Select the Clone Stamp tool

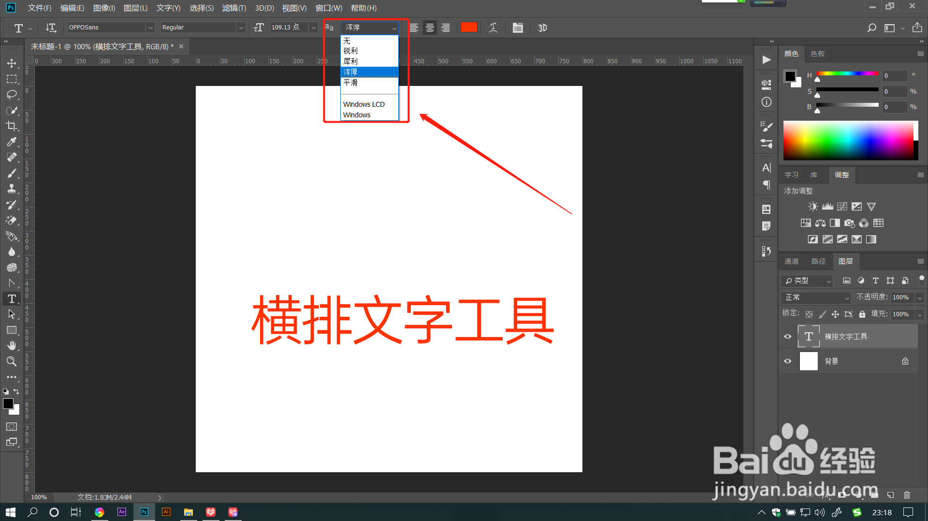pyautogui.click(x=12, y=189)
